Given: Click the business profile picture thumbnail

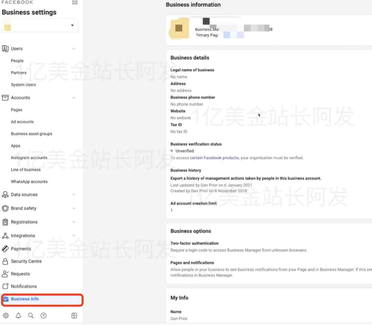Looking at the screenshot, I should pos(179,29).
